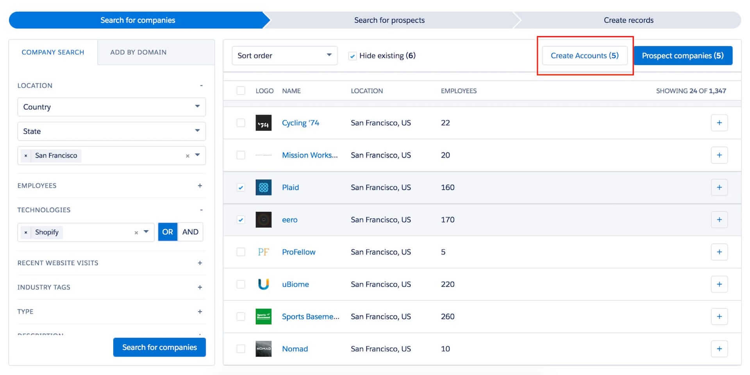Switch to the Add by Domain tab
Screen dimensions: 750x375
tap(138, 52)
